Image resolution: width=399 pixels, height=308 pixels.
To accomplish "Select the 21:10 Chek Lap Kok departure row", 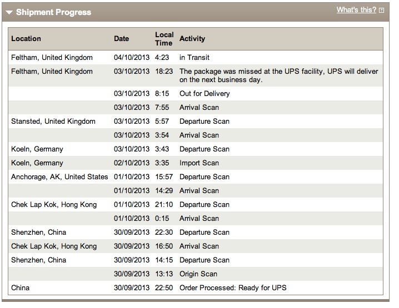I will [196, 205].
